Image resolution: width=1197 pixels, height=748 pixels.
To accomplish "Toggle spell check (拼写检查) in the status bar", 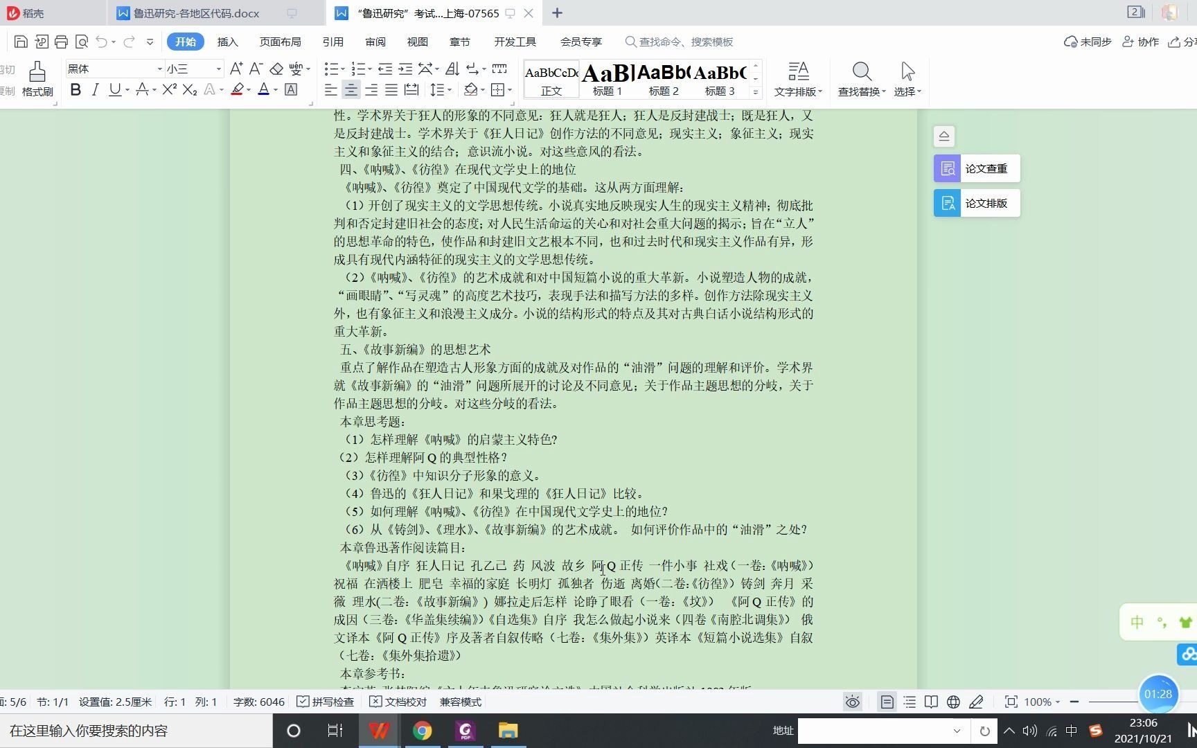I will 326,702.
